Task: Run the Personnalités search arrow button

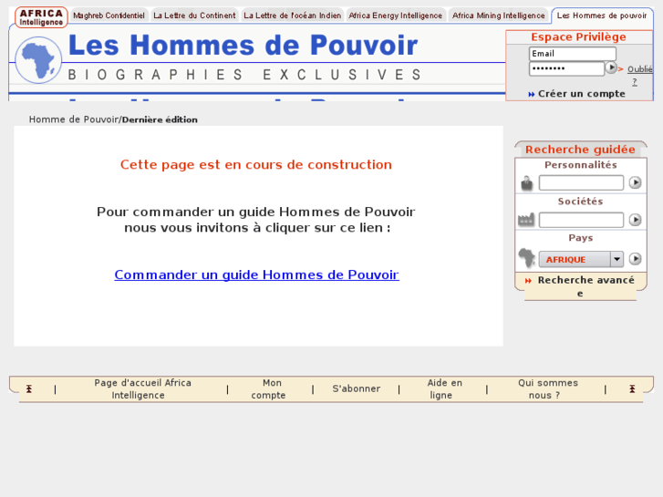Action: coord(635,182)
